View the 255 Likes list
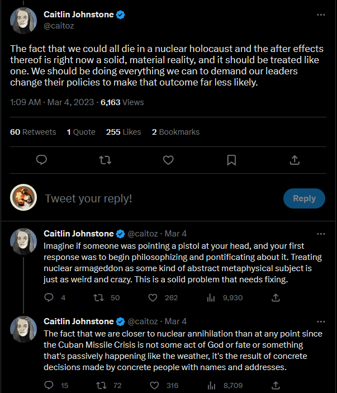Image resolution: width=337 pixels, height=393 pixels. pyautogui.click(x=124, y=132)
